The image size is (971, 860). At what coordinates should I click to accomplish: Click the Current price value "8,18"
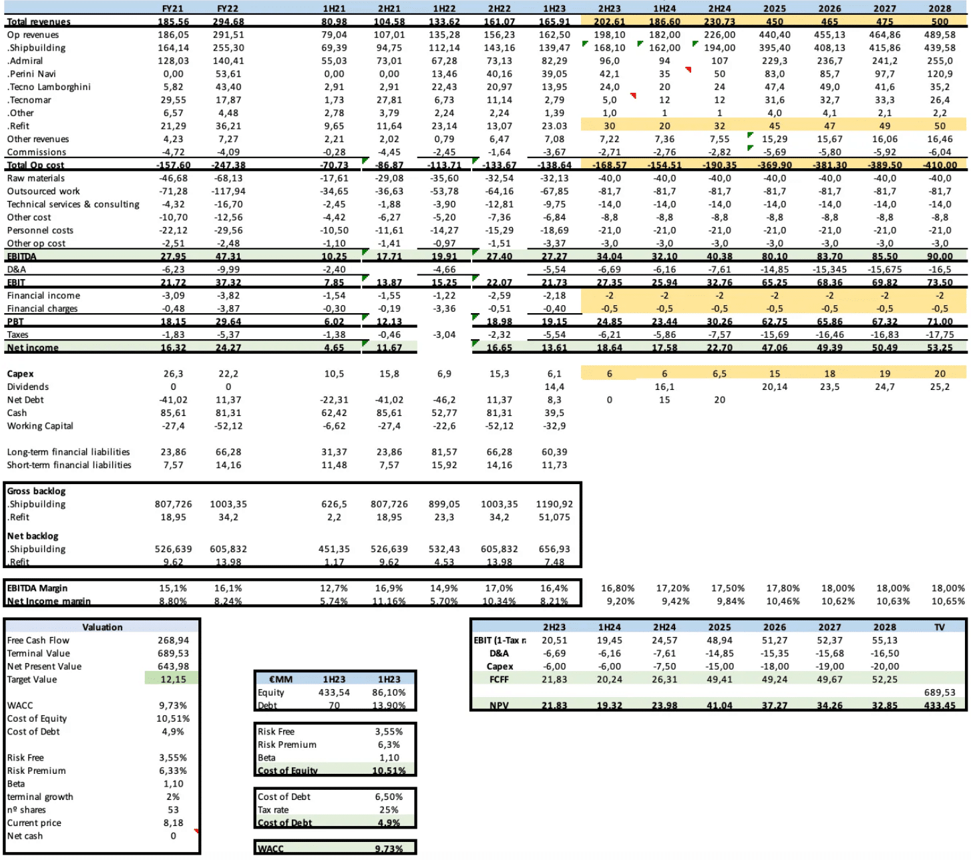point(173,823)
